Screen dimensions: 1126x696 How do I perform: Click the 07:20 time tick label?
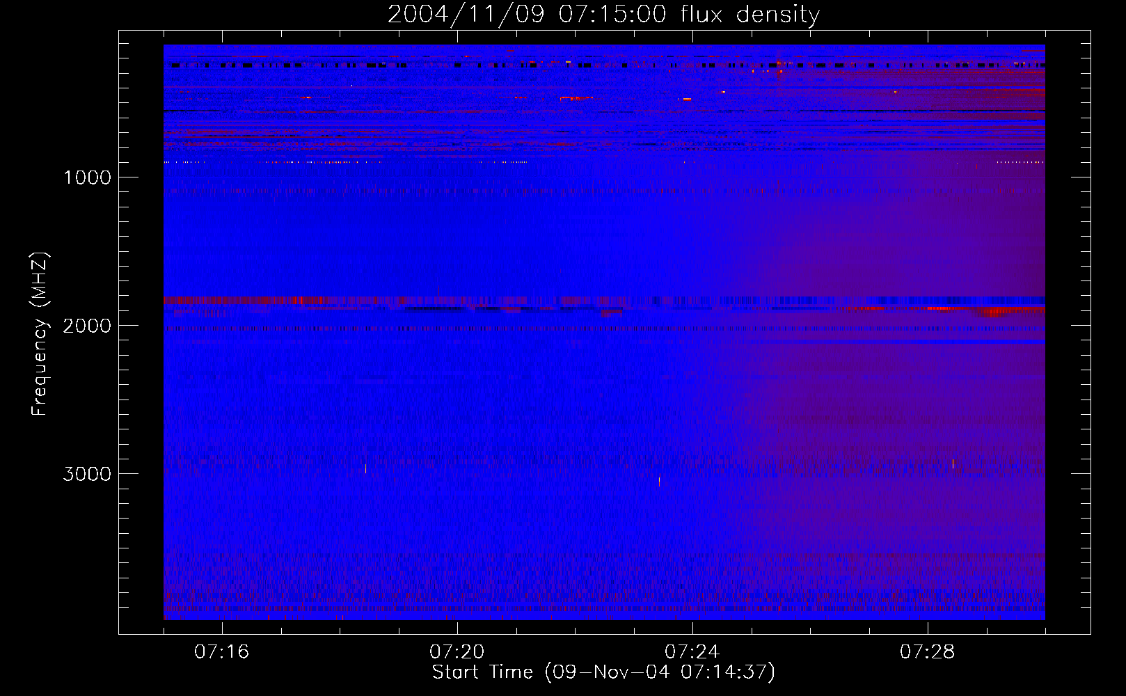coord(457,652)
